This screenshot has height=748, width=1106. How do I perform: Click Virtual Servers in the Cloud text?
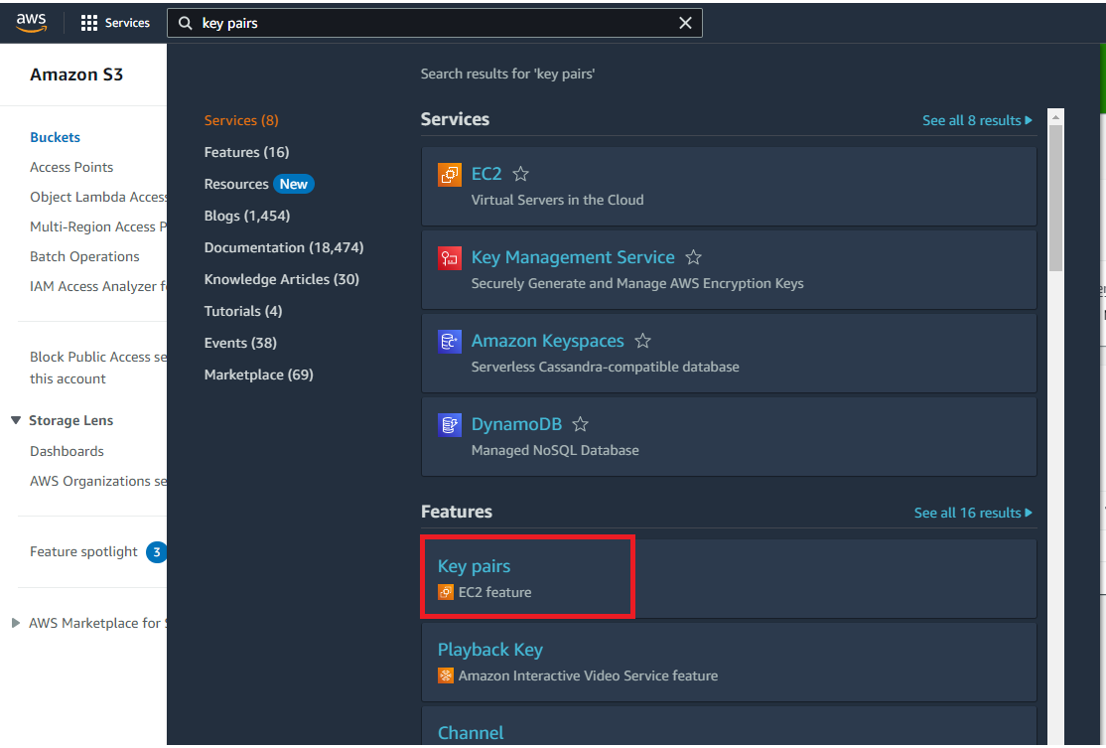(x=557, y=200)
